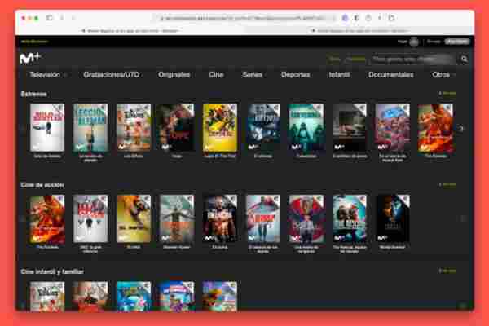The width and height of the screenshot is (489, 326).
Task: Go to Deportes
Action: [295, 75]
